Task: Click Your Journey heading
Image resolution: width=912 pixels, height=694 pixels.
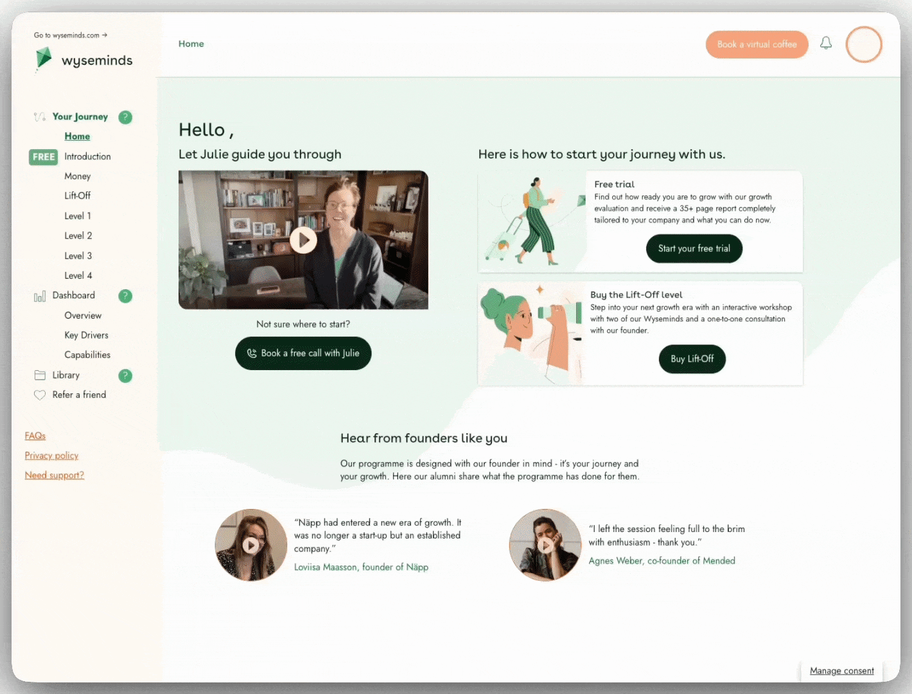Action: tap(80, 116)
